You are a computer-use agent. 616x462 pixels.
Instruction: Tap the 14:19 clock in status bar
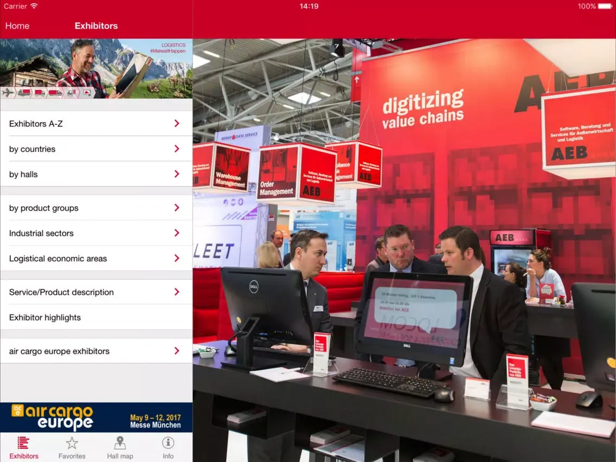[x=309, y=7]
